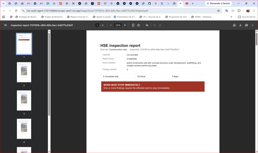258x153 pixels.
Task: Download the inspection report PDF
Action: point(240,25)
